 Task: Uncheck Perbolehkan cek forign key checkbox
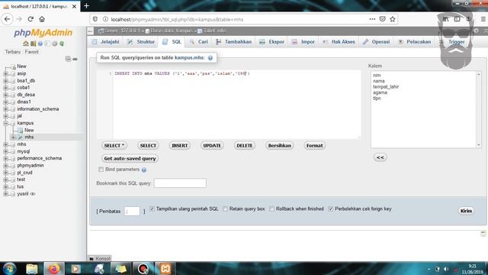[x=330, y=209]
